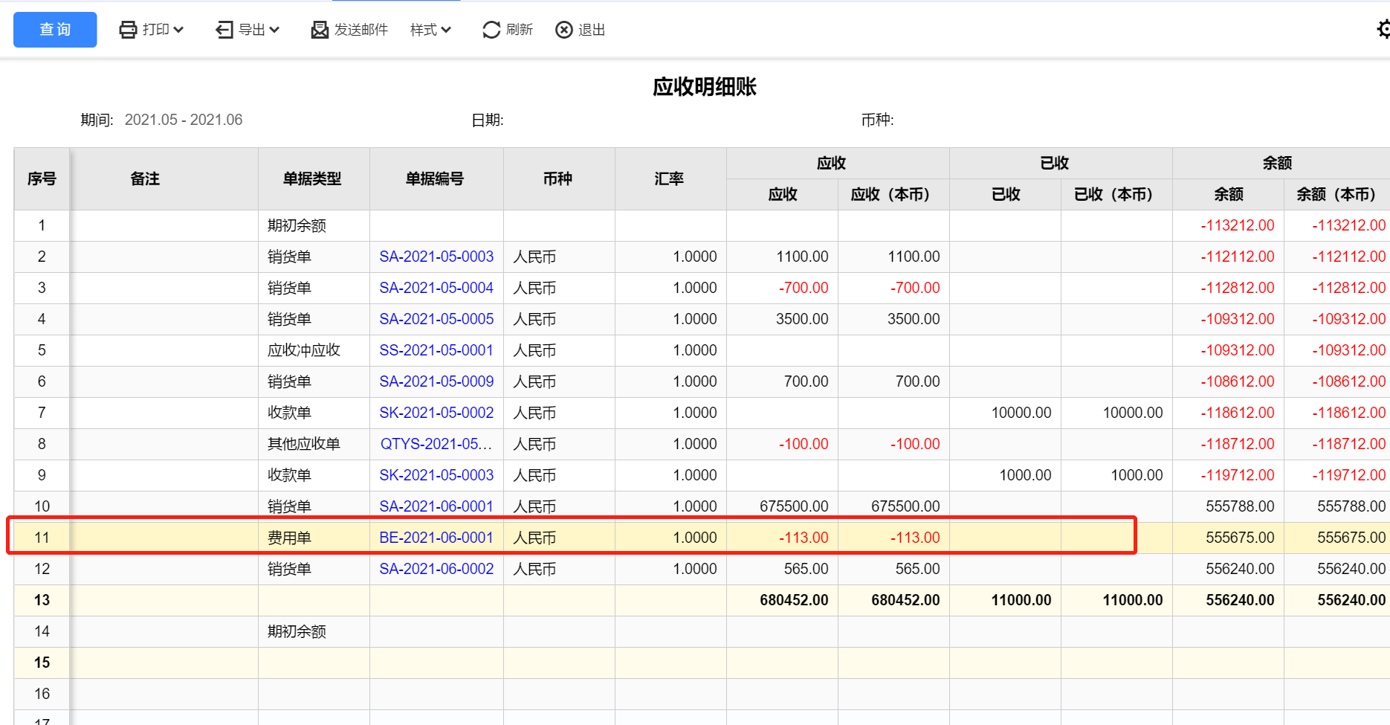1390x725 pixels.
Task: Open the 样式 style dropdown
Action: 430,30
